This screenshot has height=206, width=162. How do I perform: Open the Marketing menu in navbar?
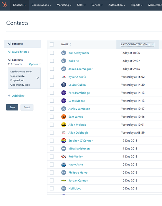(x=64, y=5)
